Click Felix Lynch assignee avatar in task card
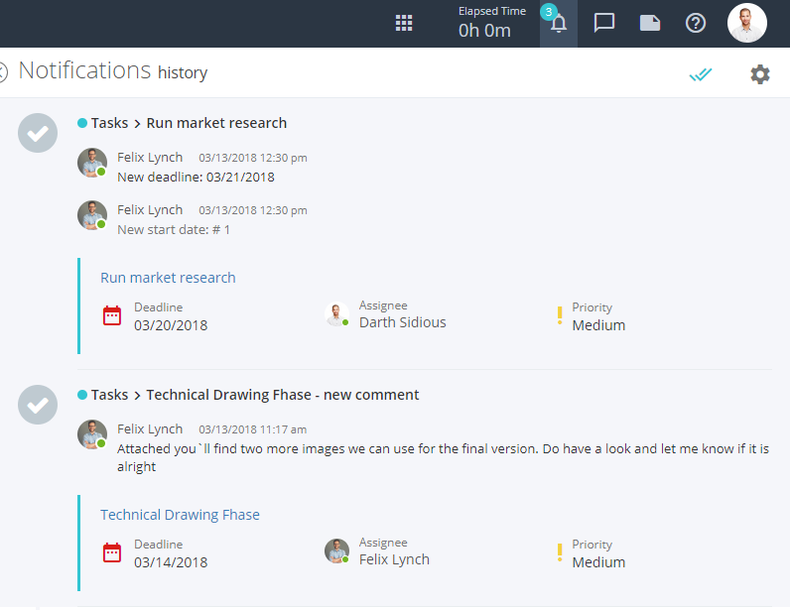 click(337, 551)
